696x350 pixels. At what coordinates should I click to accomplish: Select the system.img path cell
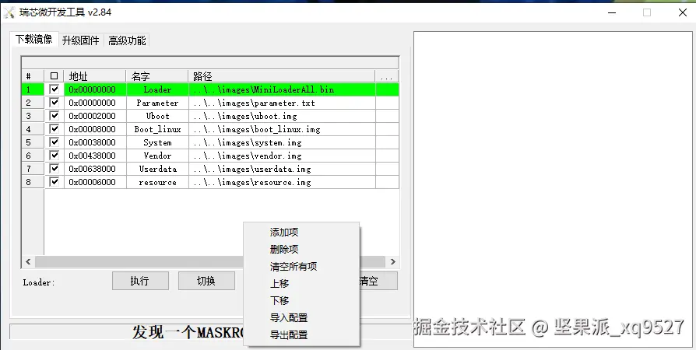[x=282, y=143]
